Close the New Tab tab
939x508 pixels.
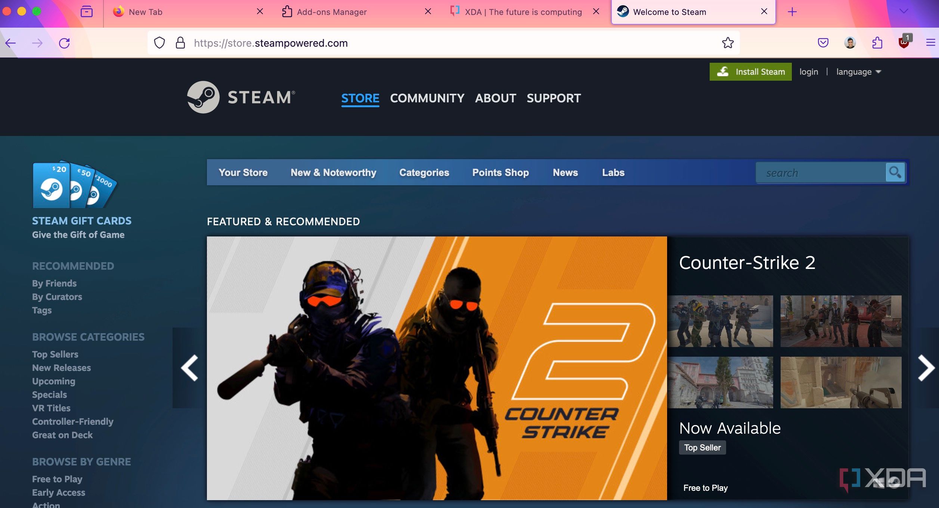pos(260,12)
